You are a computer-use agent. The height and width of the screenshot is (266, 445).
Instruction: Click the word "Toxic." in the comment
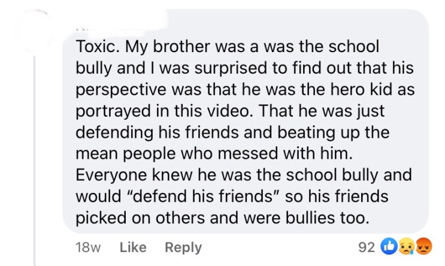98,46
